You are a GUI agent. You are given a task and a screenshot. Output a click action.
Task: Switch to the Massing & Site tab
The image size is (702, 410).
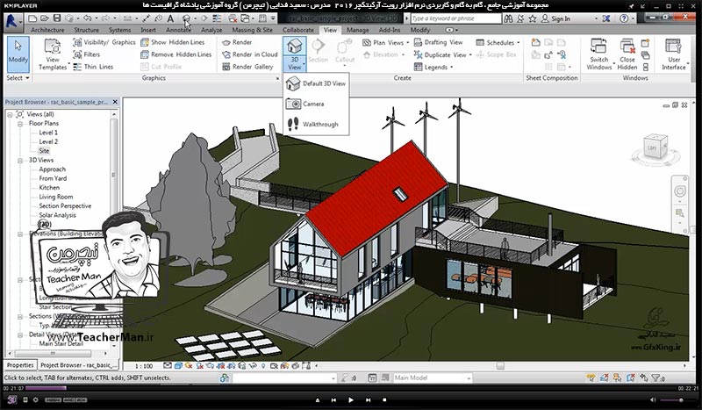pyautogui.click(x=252, y=30)
